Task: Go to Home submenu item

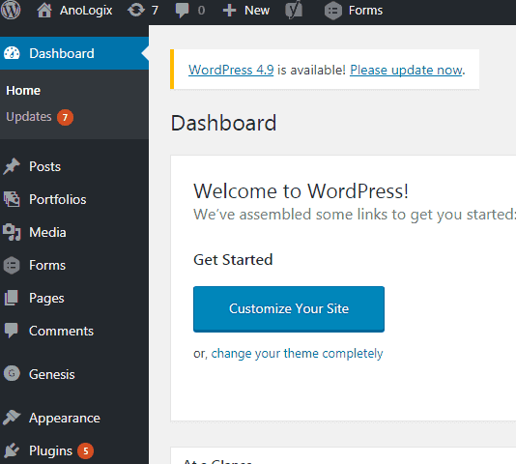Action: click(23, 91)
